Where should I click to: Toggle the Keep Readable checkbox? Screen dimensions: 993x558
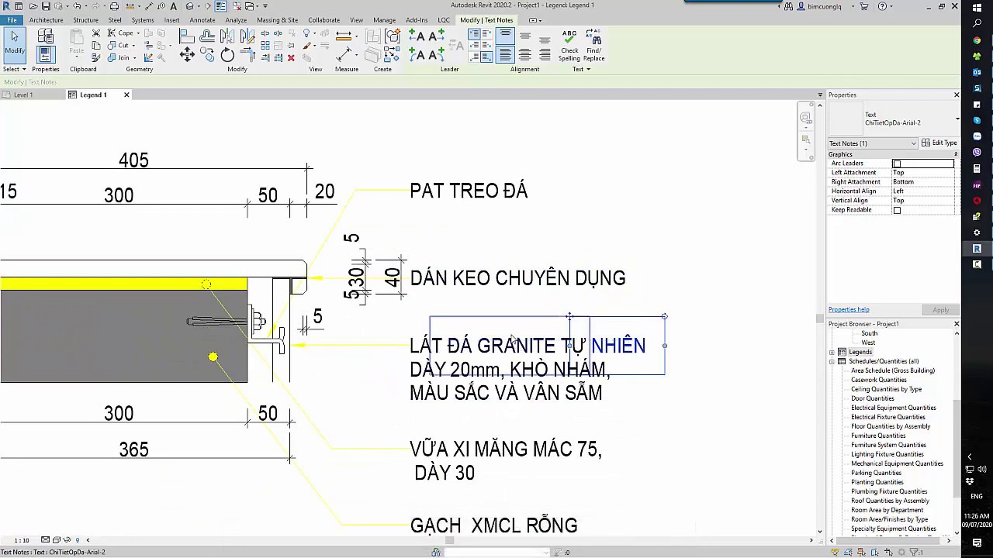[x=897, y=210]
